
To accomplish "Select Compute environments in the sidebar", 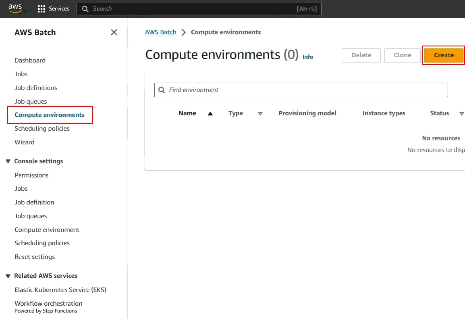I will pos(50,115).
